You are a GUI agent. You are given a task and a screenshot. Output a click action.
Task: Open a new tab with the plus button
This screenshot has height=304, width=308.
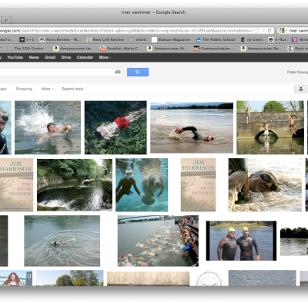pos(6,20)
